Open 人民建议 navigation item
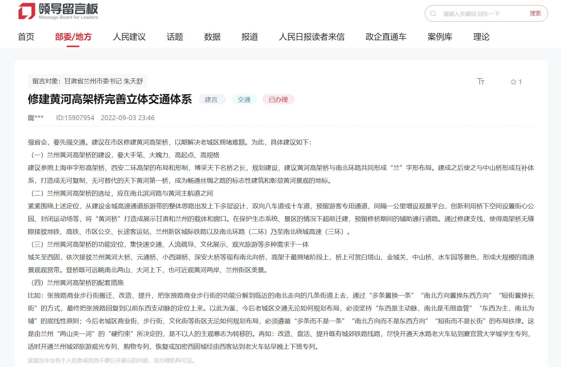 [129, 37]
